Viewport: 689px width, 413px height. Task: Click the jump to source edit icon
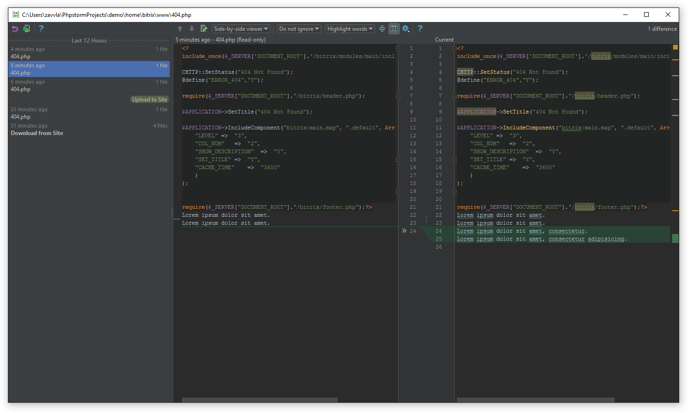pyautogui.click(x=203, y=29)
